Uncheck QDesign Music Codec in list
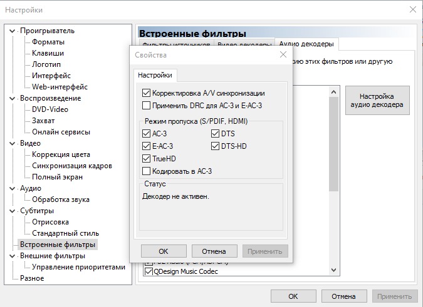 point(149,272)
